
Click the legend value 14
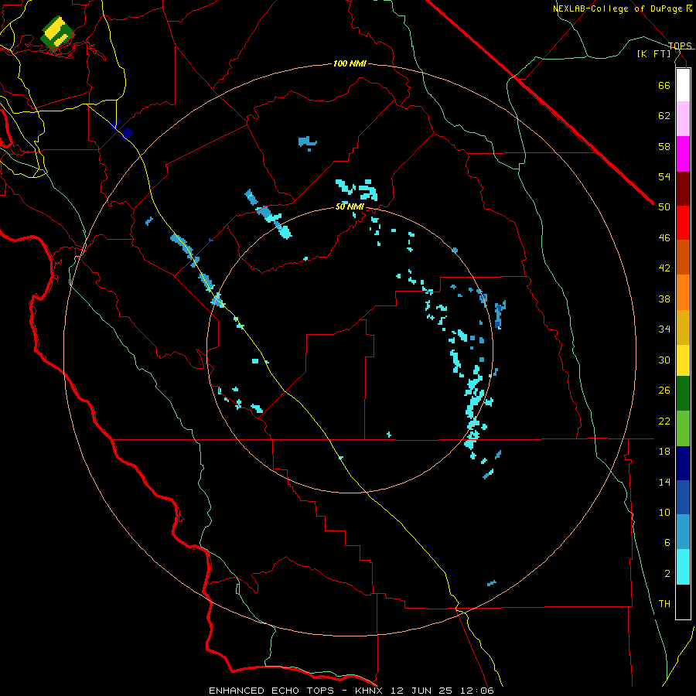[664, 482]
